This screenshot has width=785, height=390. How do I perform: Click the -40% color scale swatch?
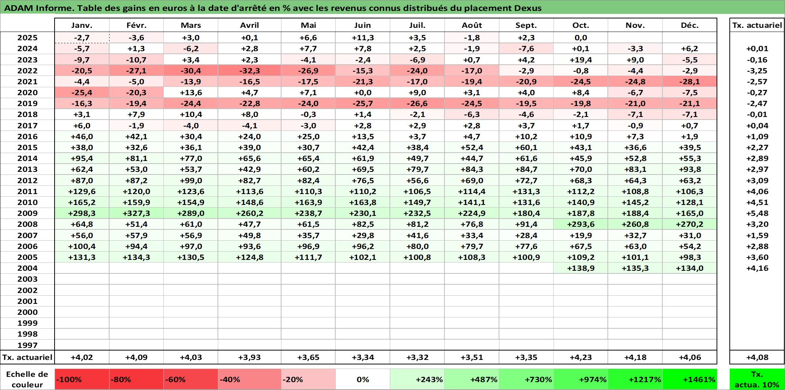[249, 379]
